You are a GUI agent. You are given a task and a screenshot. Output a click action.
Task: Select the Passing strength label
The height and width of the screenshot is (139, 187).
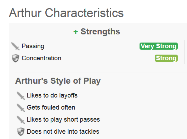(33, 46)
